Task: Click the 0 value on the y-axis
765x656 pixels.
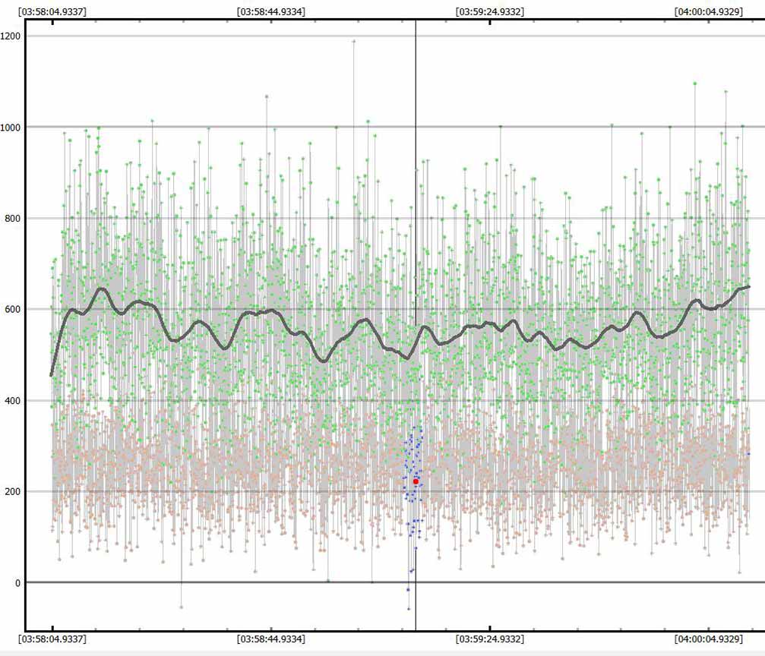Action: (x=17, y=582)
